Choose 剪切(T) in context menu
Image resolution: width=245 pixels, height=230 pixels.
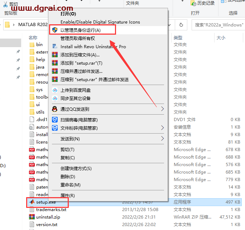point(67,150)
